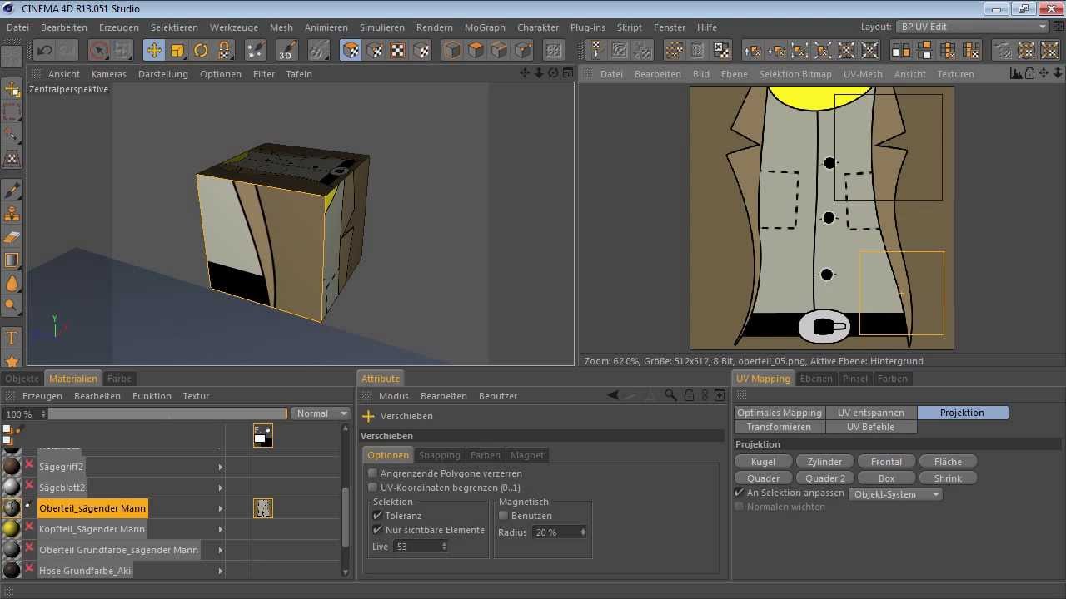Click the search magnifier in Attribute panel
Image resolution: width=1066 pixels, height=599 pixels.
[x=670, y=395]
